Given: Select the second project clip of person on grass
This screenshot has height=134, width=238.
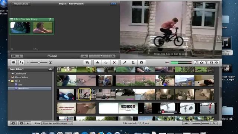Looking at the screenshot, I should point(43,27).
